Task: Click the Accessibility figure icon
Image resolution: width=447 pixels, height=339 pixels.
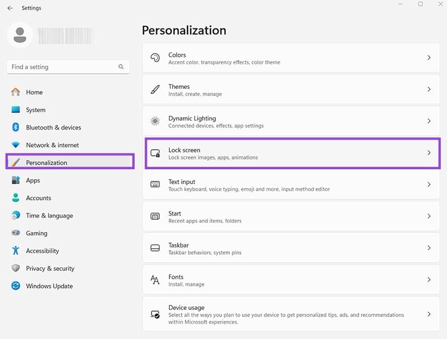Action: pyautogui.click(x=16, y=251)
